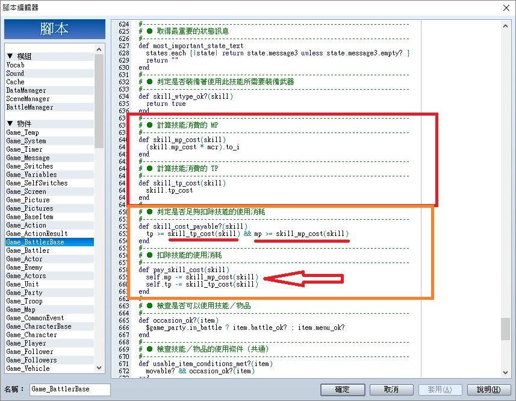Open the BattleManager script
This screenshot has height=401, width=516.
50,107
